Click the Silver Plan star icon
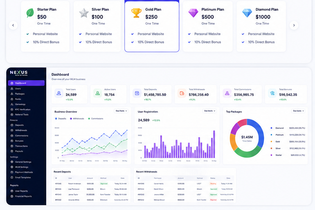315x210 pixels. point(84,13)
